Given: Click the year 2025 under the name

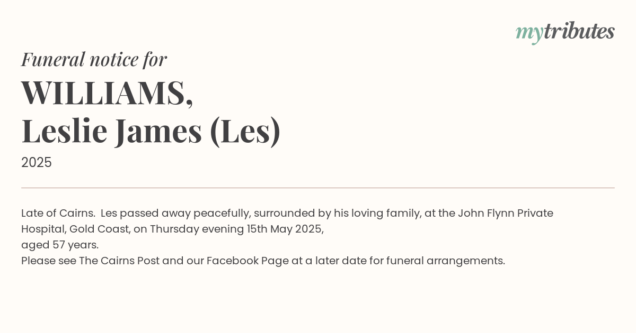Looking at the screenshot, I should point(37,163).
